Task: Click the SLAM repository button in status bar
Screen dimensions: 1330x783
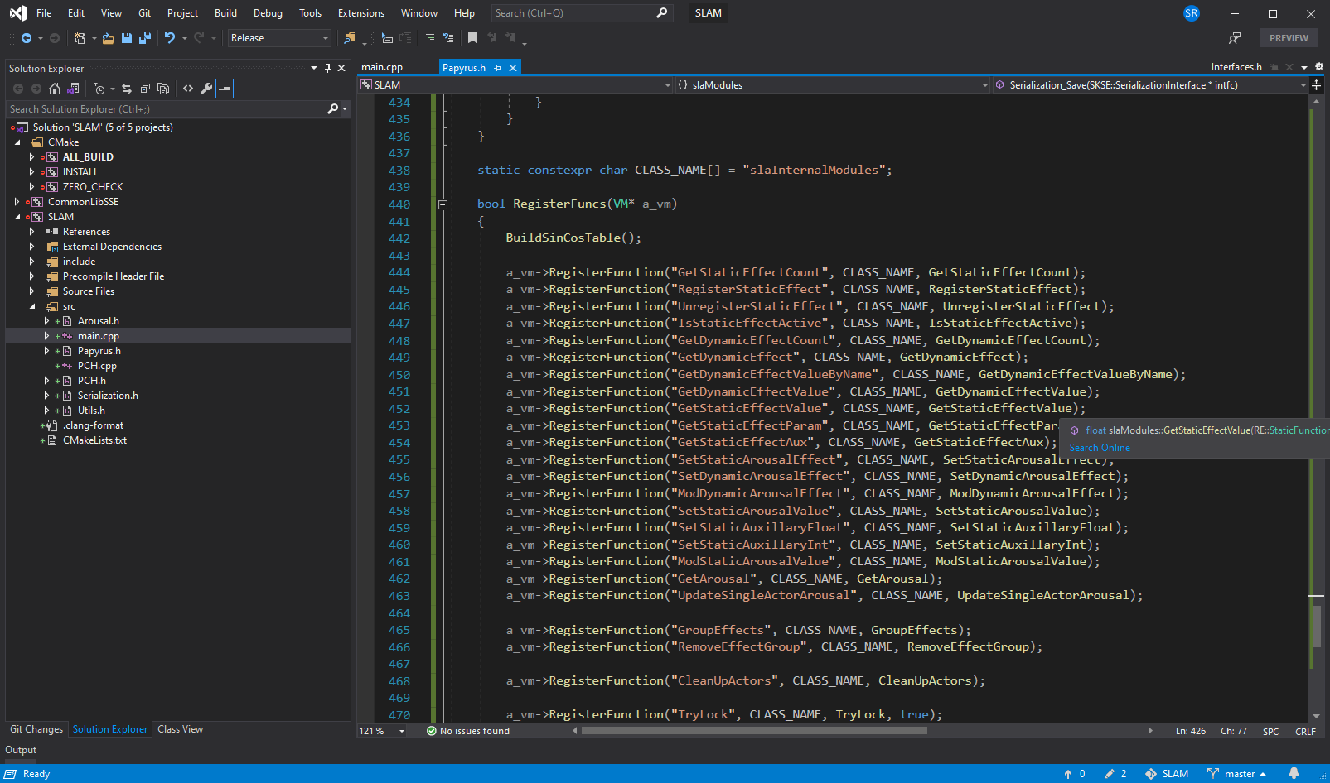Action: pyautogui.click(x=1167, y=774)
